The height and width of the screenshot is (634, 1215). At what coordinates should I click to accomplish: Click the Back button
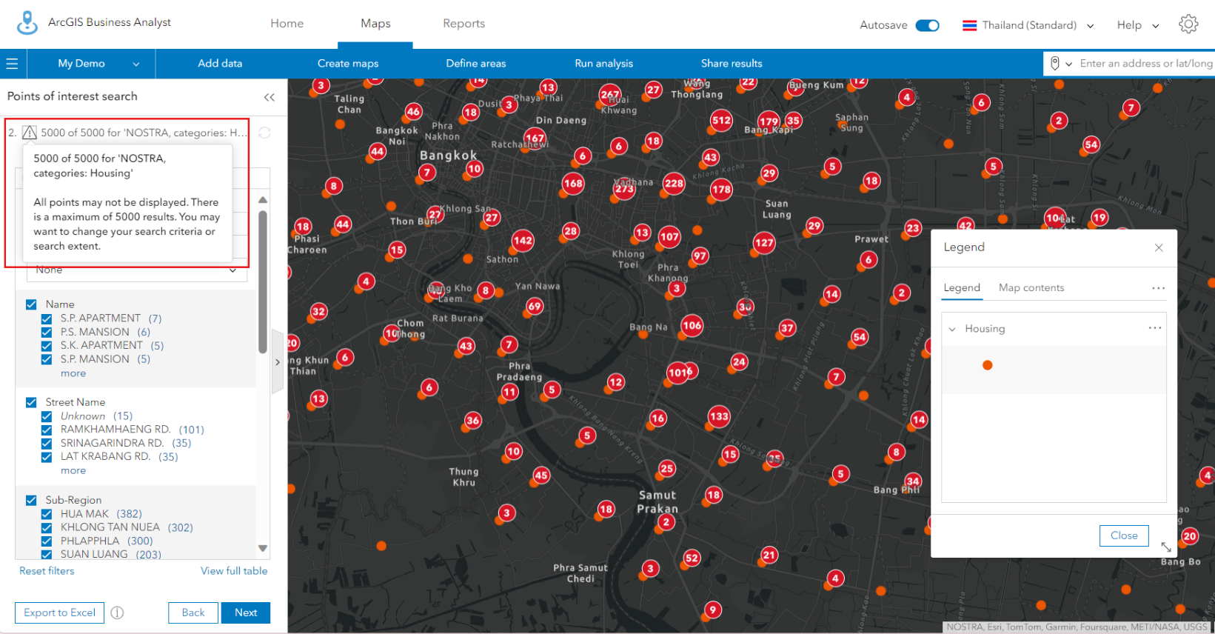193,613
